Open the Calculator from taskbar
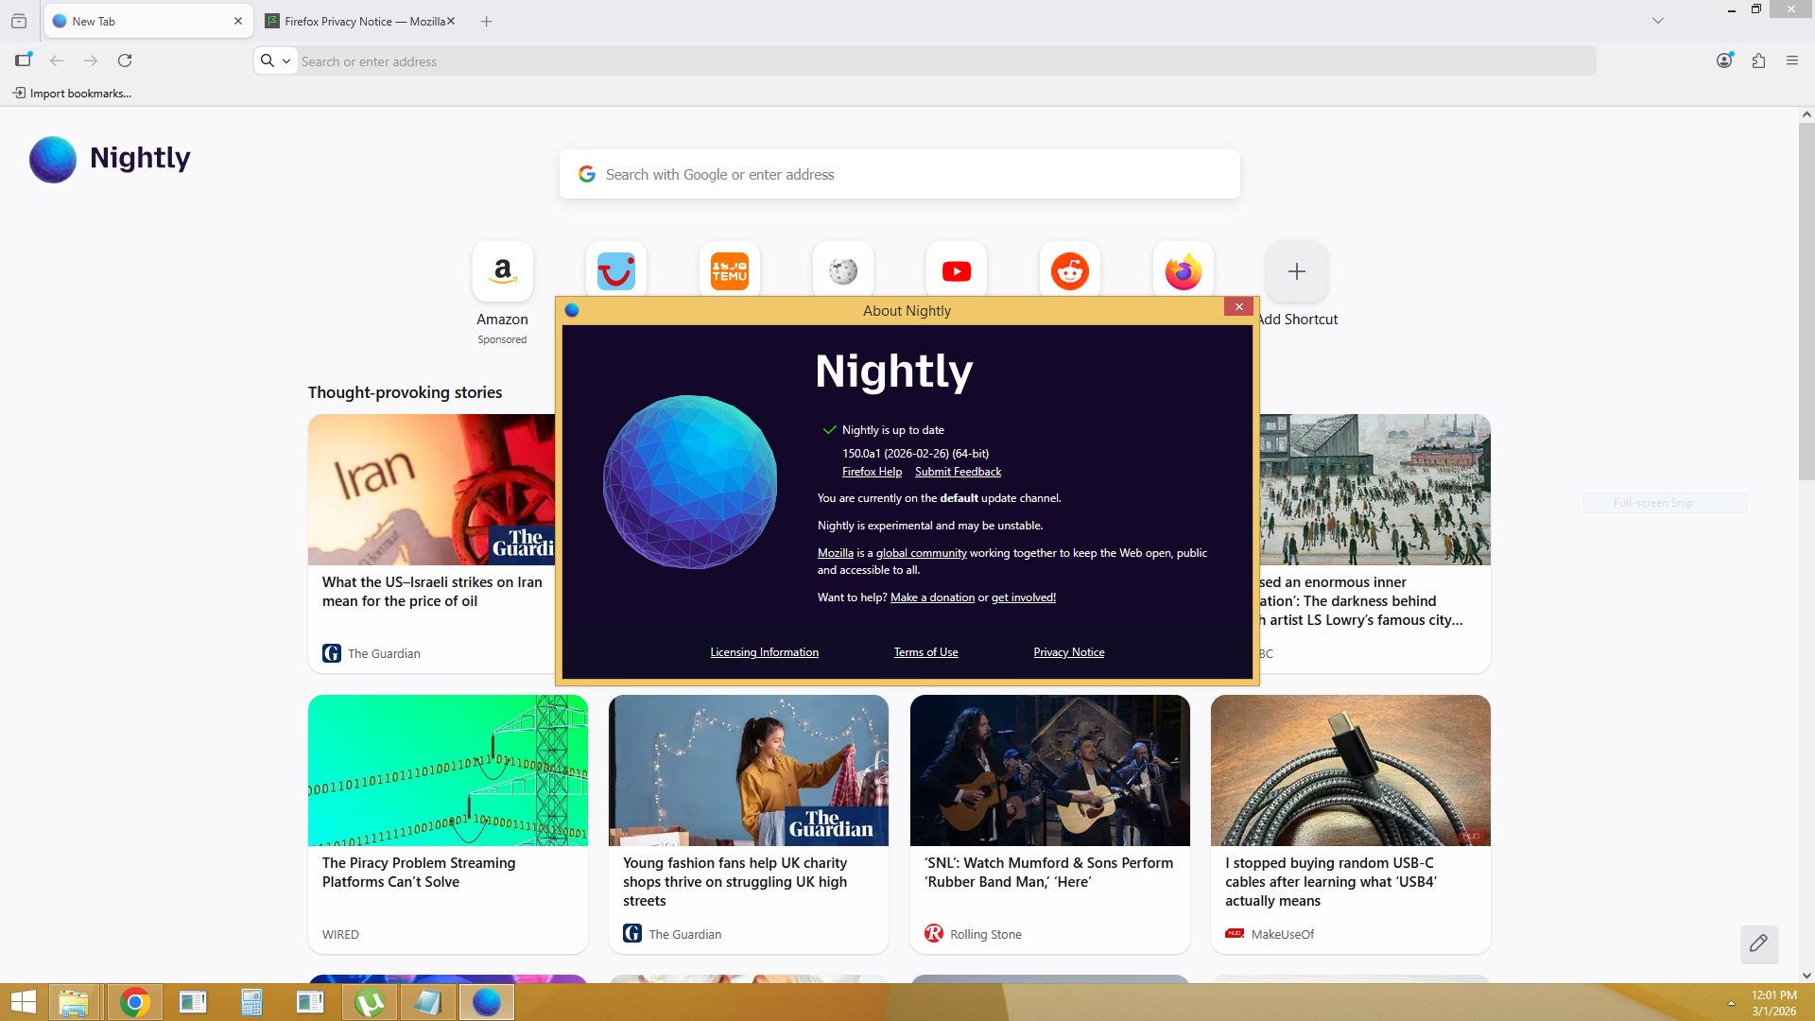This screenshot has width=1815, height=1021. pyautogui.click(x=251, y=1002)
